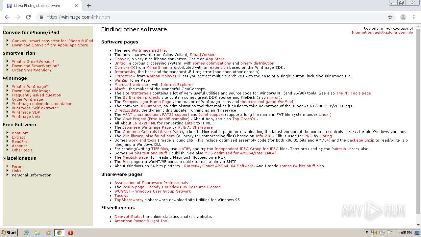Open the Association of Shareware Professionals link
421x237 pixels.
(151, 183)
